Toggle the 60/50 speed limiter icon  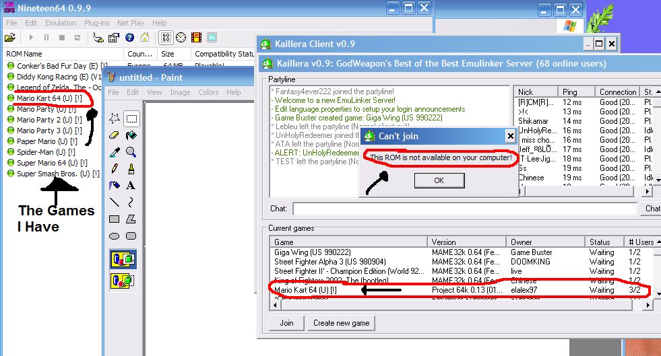[166, 38]
